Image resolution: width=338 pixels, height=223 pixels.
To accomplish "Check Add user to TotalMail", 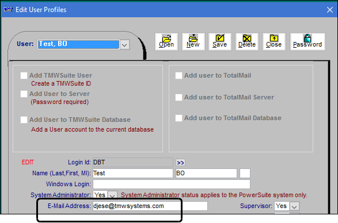I will coord(179,75).
